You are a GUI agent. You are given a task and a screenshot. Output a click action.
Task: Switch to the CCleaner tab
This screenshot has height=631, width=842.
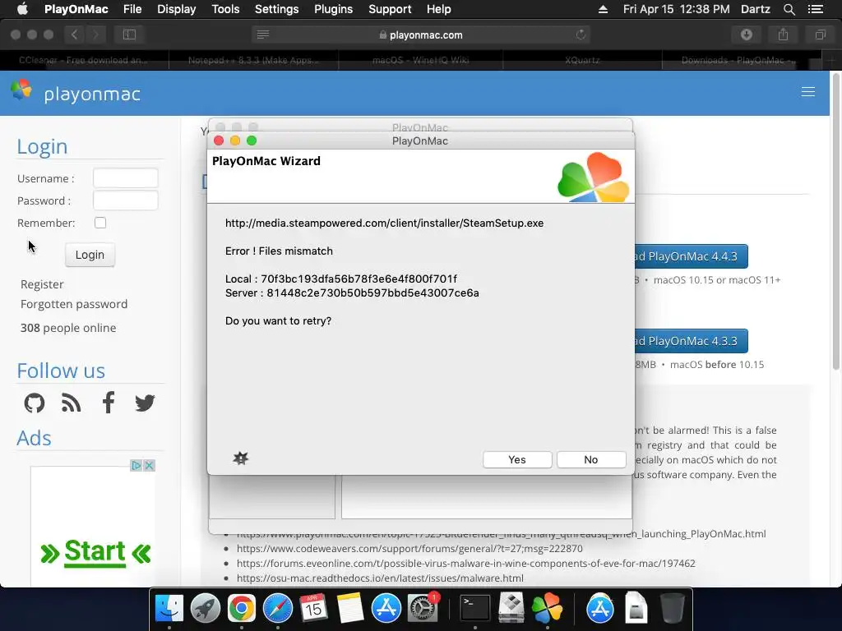(x=85, y=60)
